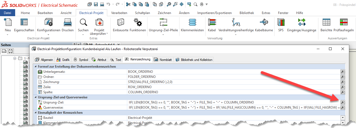
Task: Switch to the Normblatt tab
Action: [x=163, y=60]
